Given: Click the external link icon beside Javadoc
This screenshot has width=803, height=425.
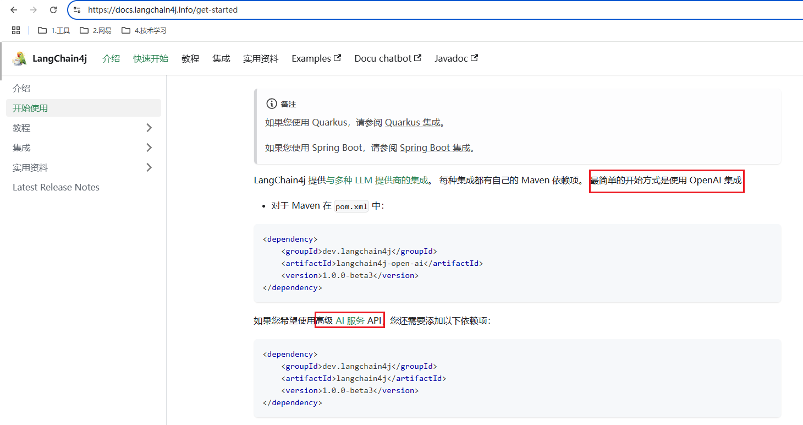Looking at the screenshot, I should [474, 58].
